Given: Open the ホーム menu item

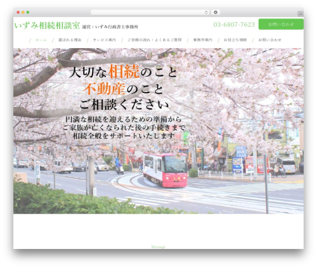Looking at the screenshot, I should [x=41, y=40].
